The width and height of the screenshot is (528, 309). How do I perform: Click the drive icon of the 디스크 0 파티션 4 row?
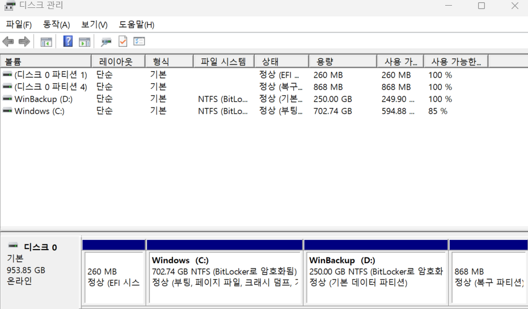tap(7, 87)
